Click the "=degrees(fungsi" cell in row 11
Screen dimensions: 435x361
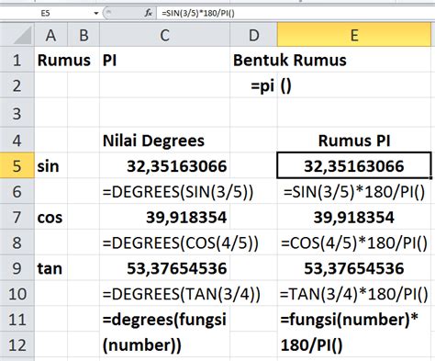tap(164, 320)
